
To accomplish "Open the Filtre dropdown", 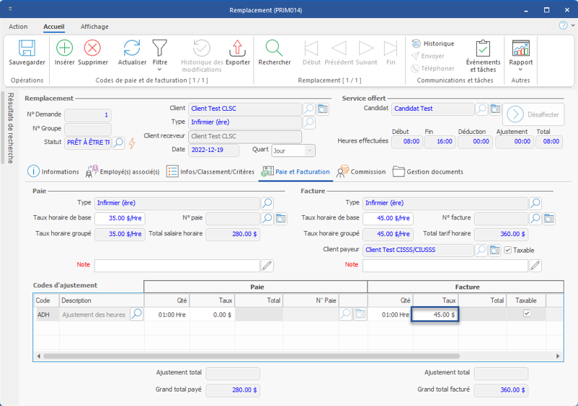I will click(159, 53).
